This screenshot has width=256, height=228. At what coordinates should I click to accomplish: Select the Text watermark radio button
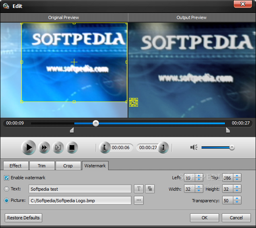pos(6,189)
